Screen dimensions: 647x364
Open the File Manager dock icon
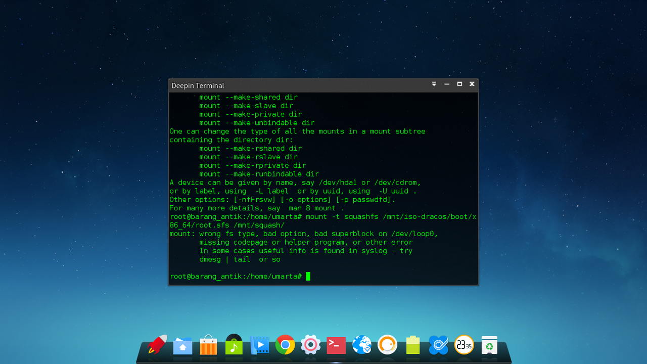click(182, 345)
